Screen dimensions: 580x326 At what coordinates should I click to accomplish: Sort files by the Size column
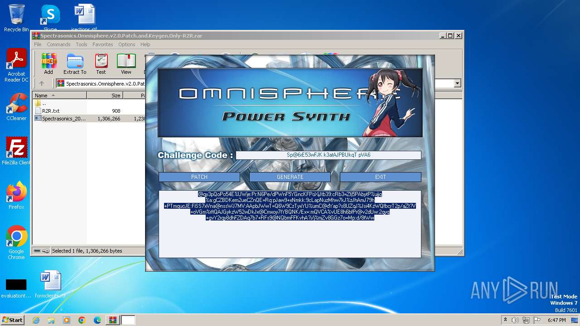pos(105,96)
